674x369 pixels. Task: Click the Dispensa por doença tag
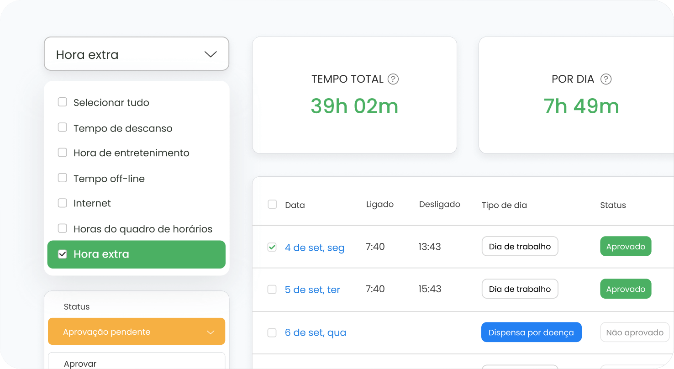531,332
